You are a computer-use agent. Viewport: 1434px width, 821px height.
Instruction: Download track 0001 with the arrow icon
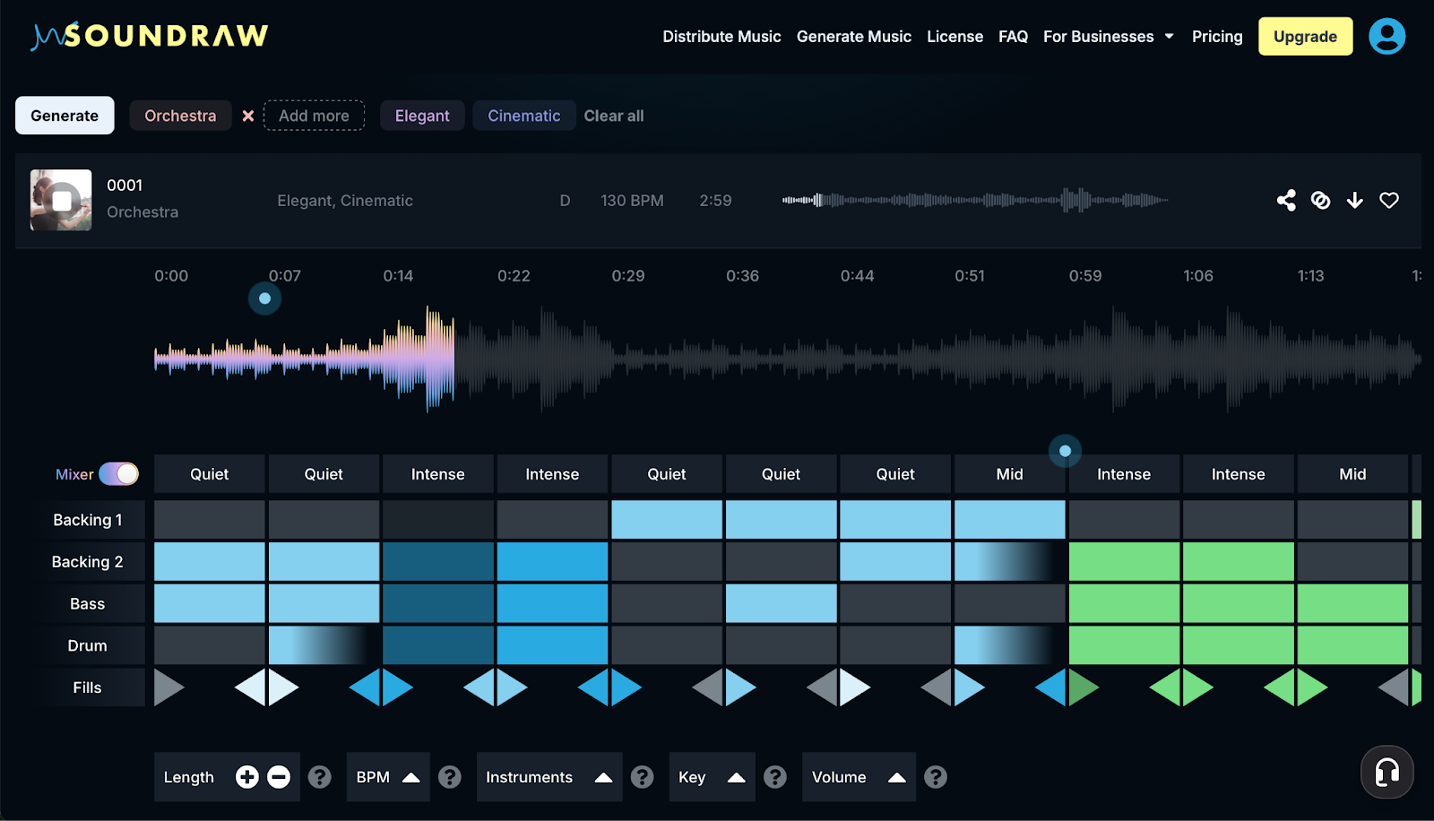coord(1354,200)
